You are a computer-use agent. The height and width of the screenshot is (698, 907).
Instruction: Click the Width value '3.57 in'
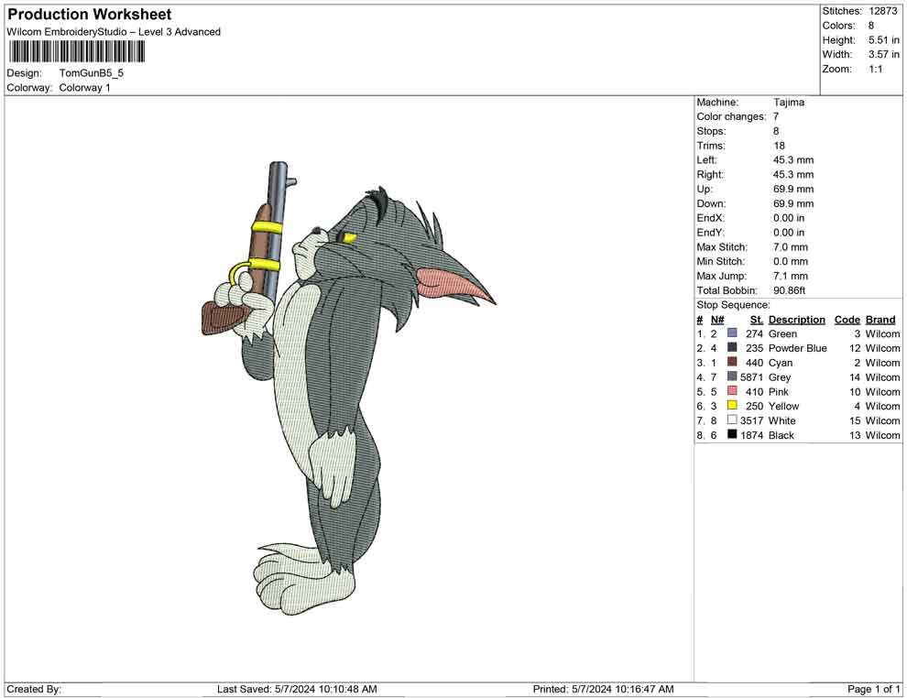(884, 54)
